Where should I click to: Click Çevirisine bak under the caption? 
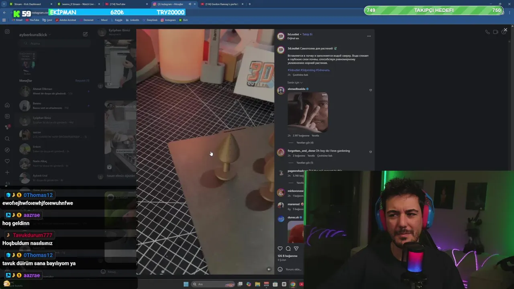click(300, 75)
